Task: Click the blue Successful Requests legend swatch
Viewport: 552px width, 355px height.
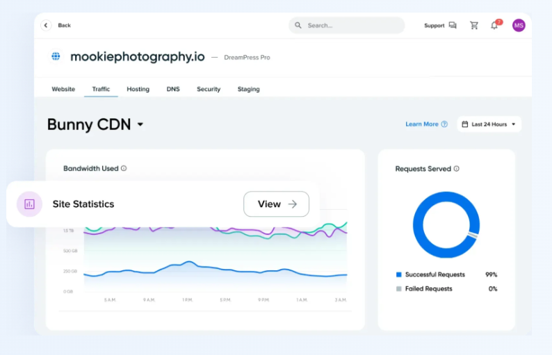Action: click(x=398, y=274)
